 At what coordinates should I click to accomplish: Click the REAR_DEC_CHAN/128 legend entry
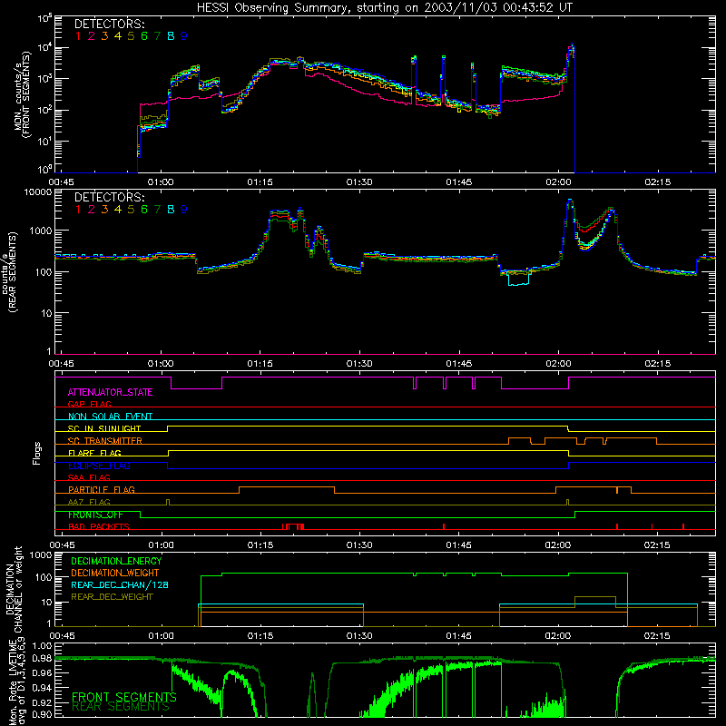[120, 584]
